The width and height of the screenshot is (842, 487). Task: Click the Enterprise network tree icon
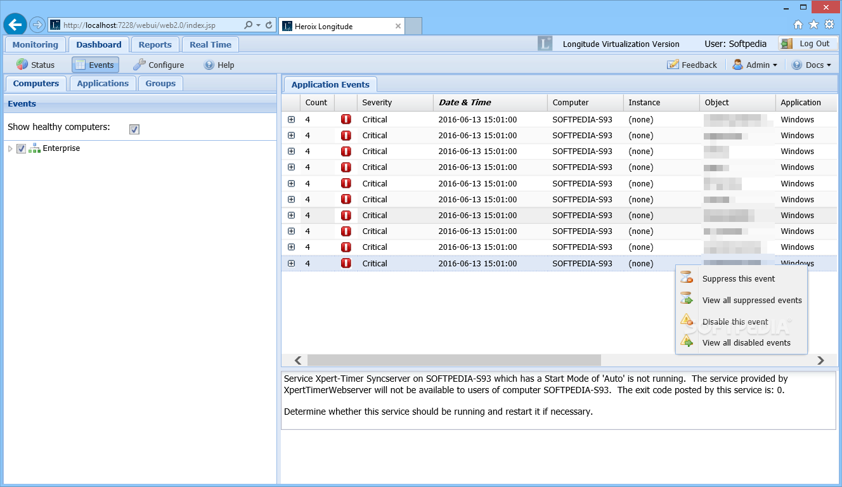(x=34, y=148)
